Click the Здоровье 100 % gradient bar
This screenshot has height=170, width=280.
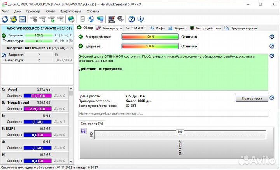pos(150,46)
